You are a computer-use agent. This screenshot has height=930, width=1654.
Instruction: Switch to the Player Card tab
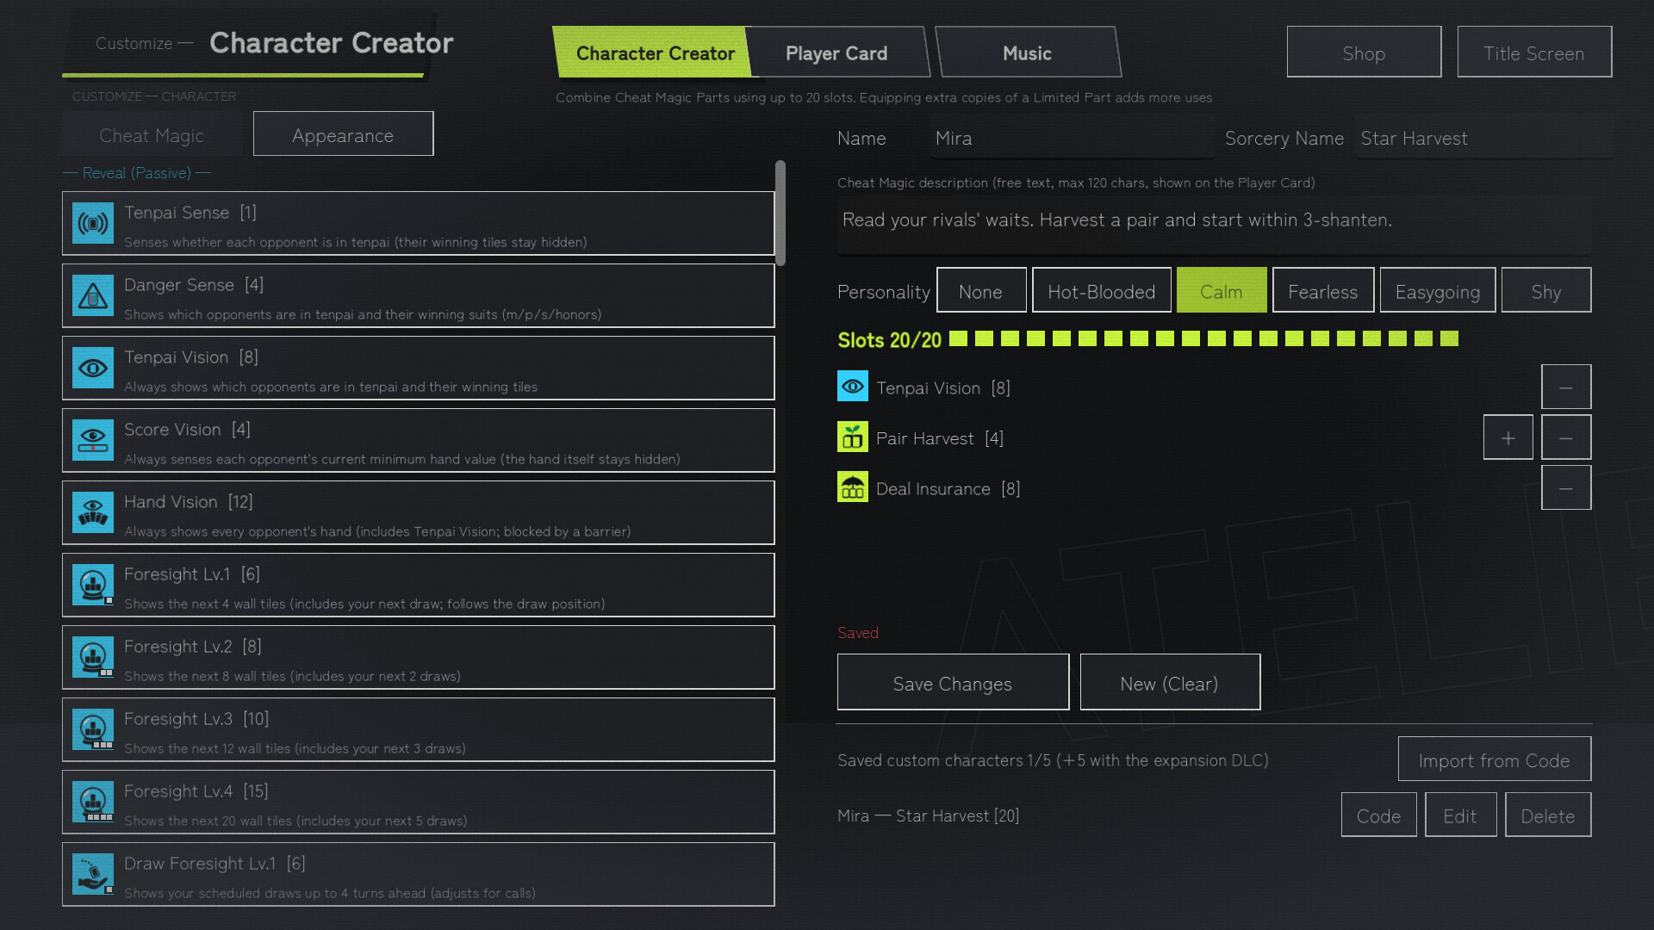(836, 53)
